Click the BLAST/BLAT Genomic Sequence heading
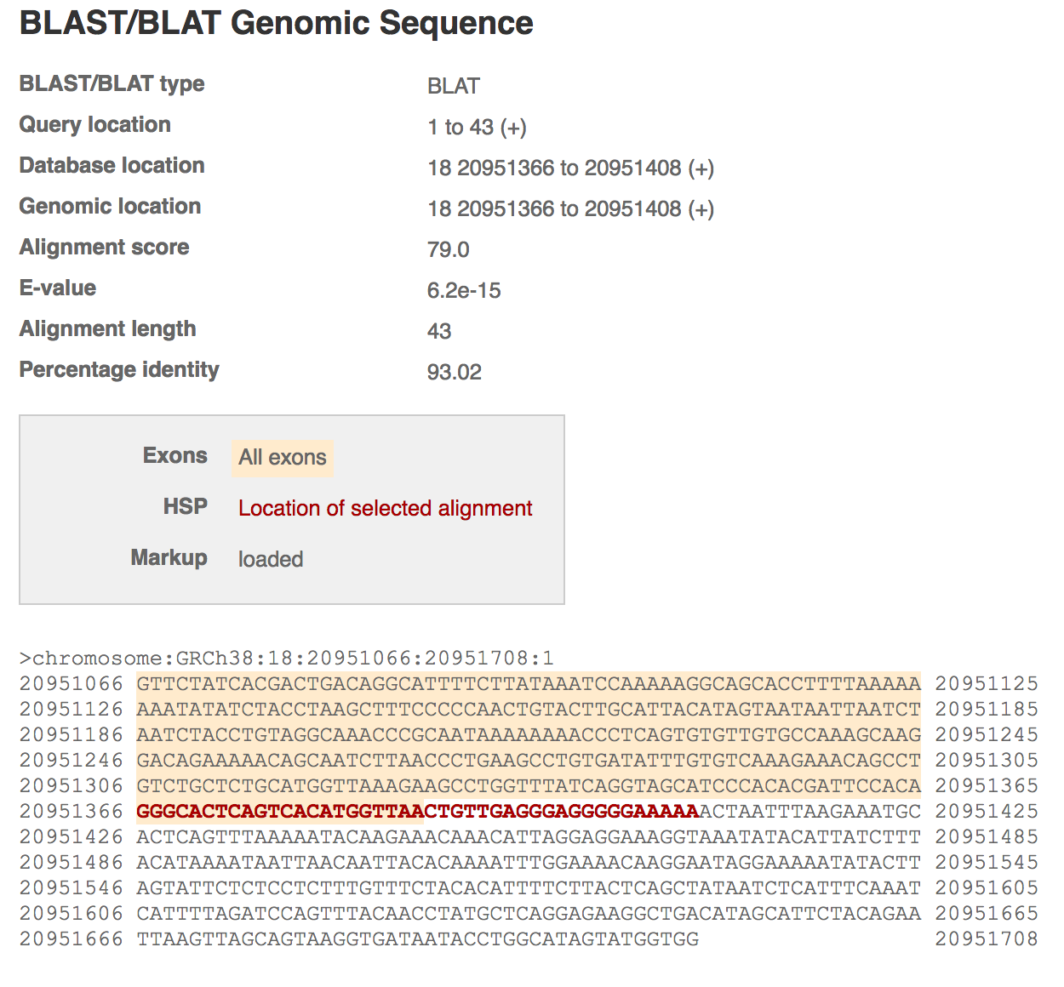1064x987 pixels. pos(276,23)
